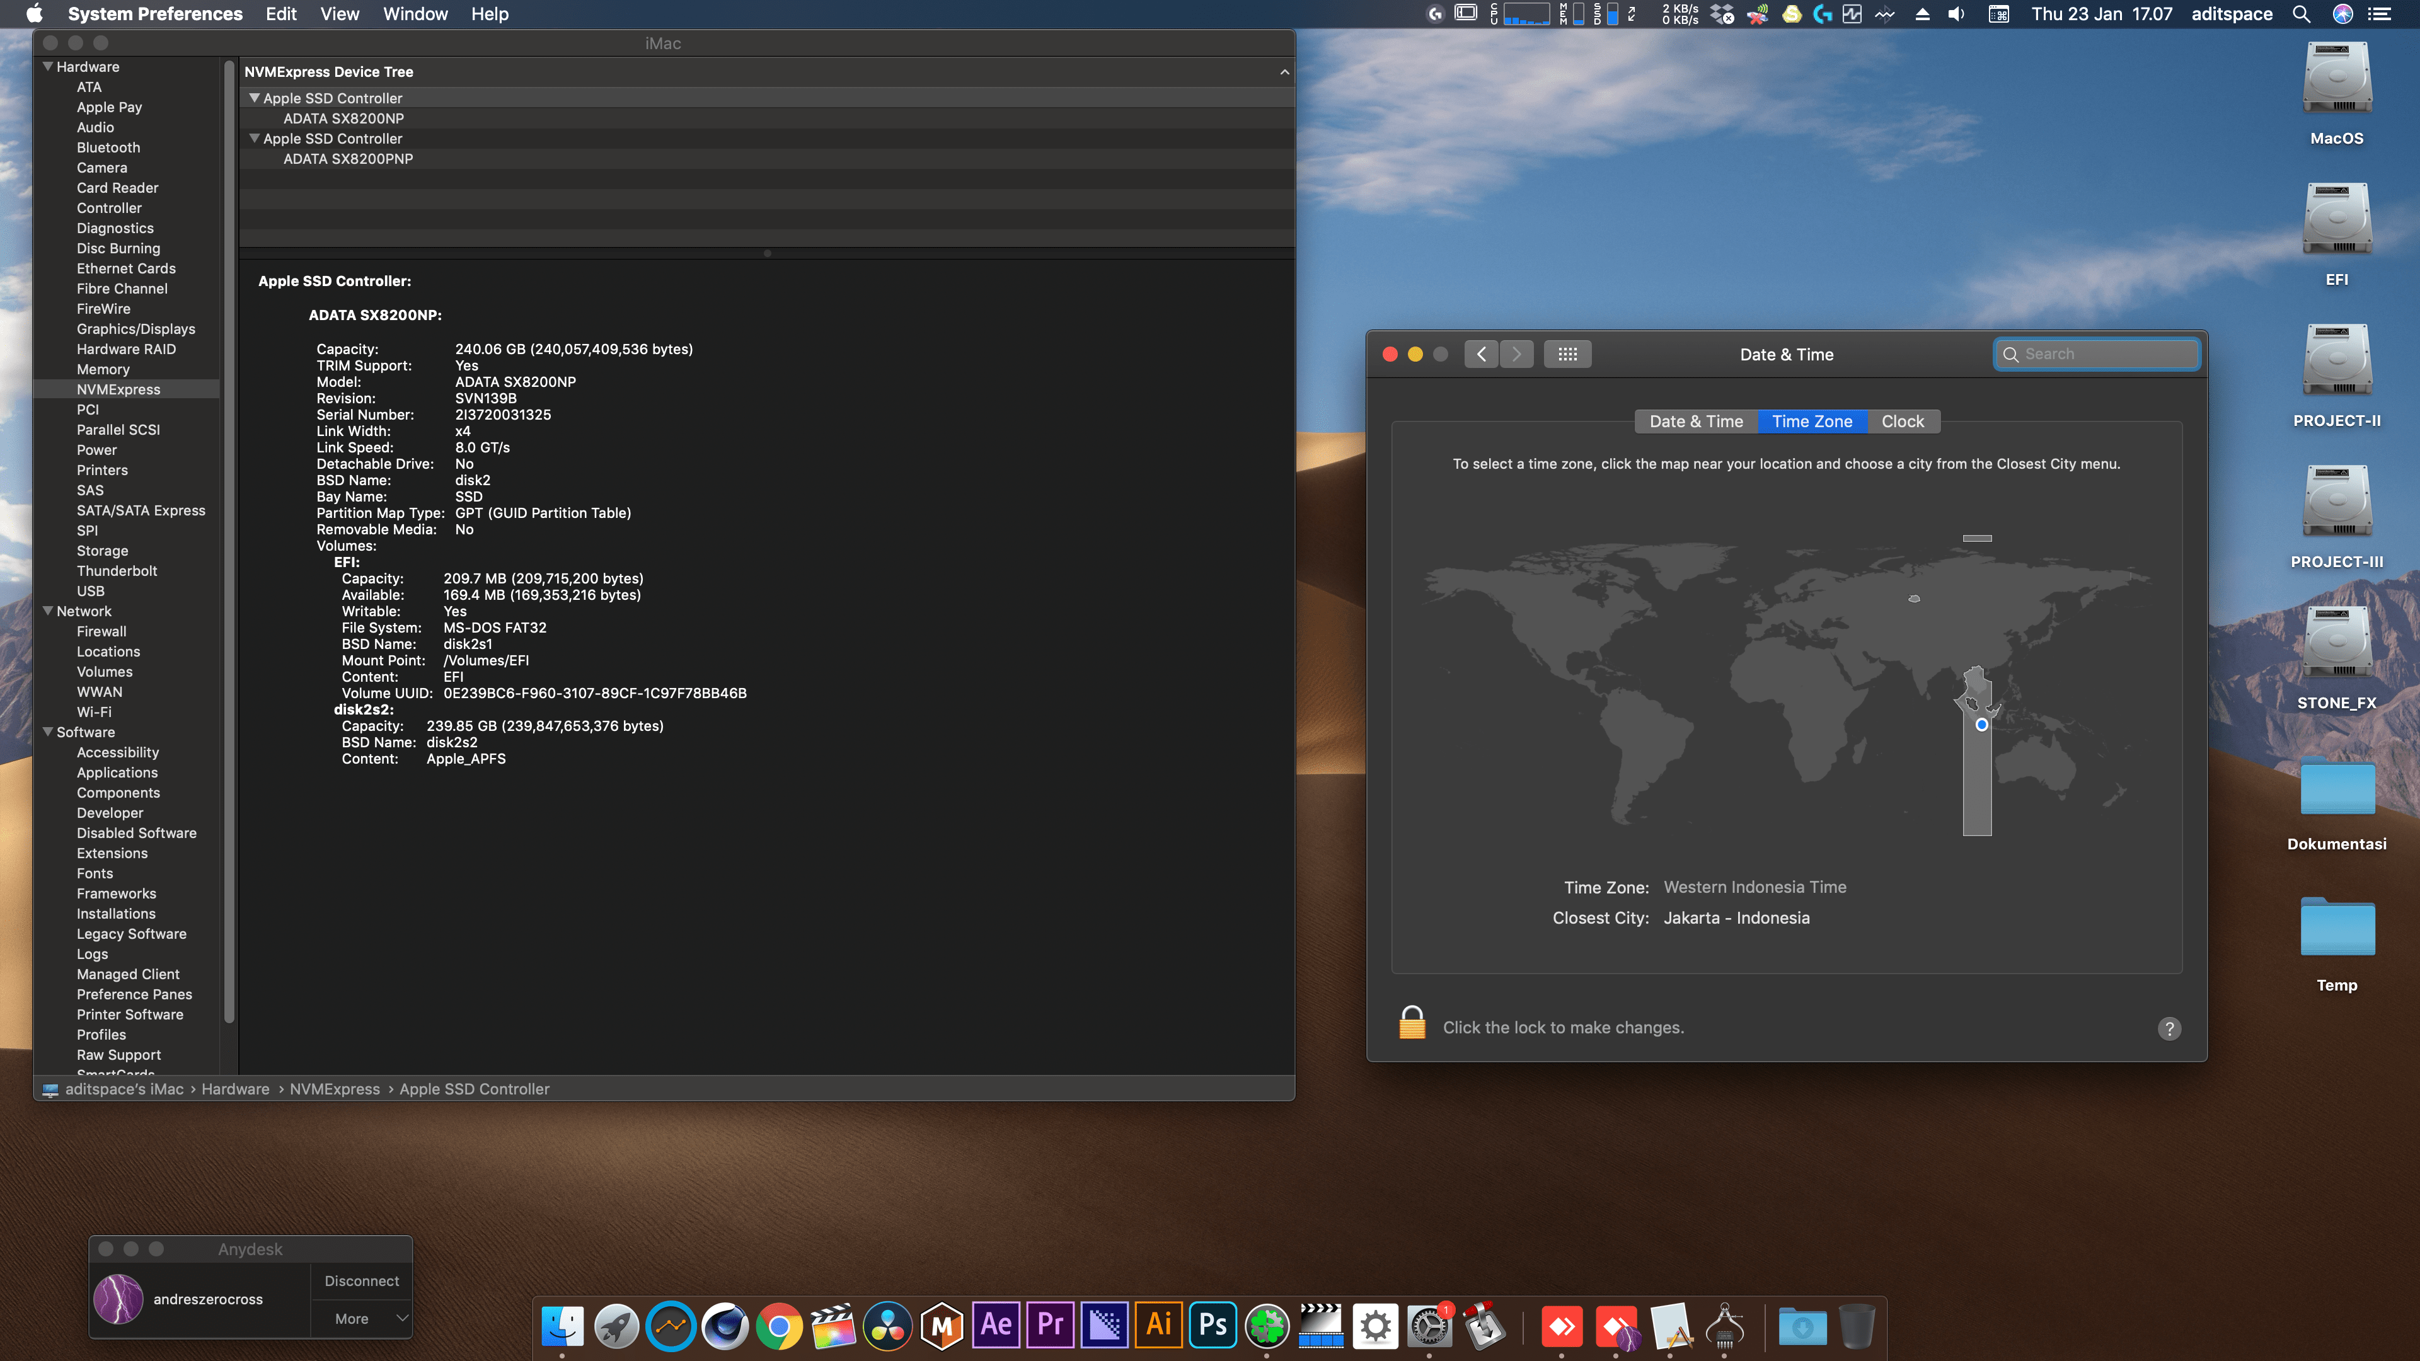
Task: Click System Preferences icon with badge in Dock
Action: [x=1430, y=1326]
